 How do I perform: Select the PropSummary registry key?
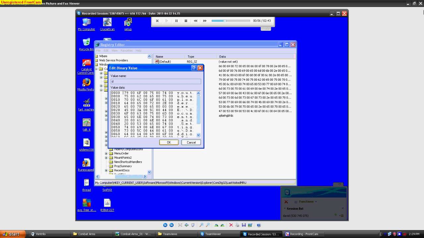tap(123, 166)
